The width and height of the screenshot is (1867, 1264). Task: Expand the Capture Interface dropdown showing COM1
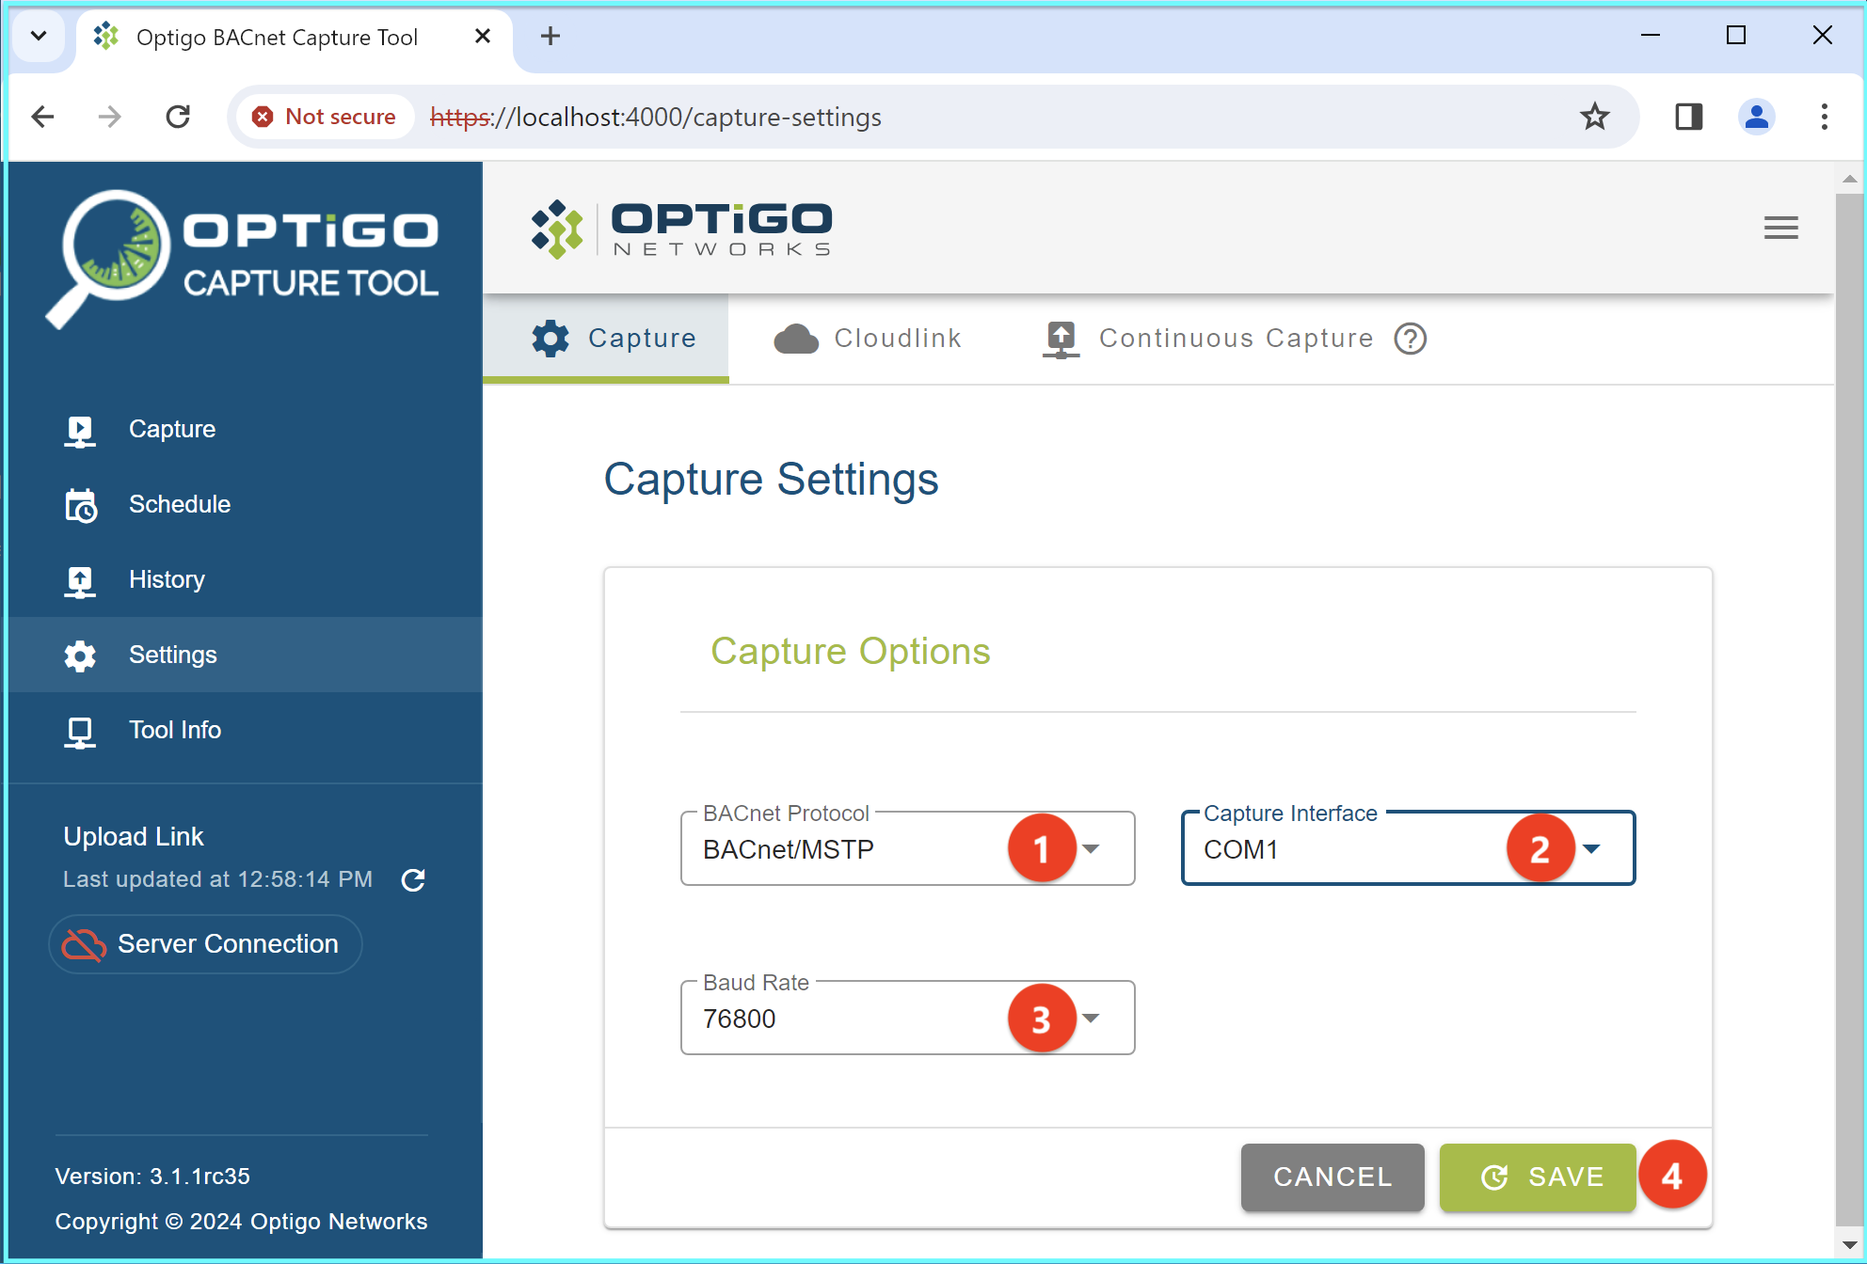(1408, 848)
